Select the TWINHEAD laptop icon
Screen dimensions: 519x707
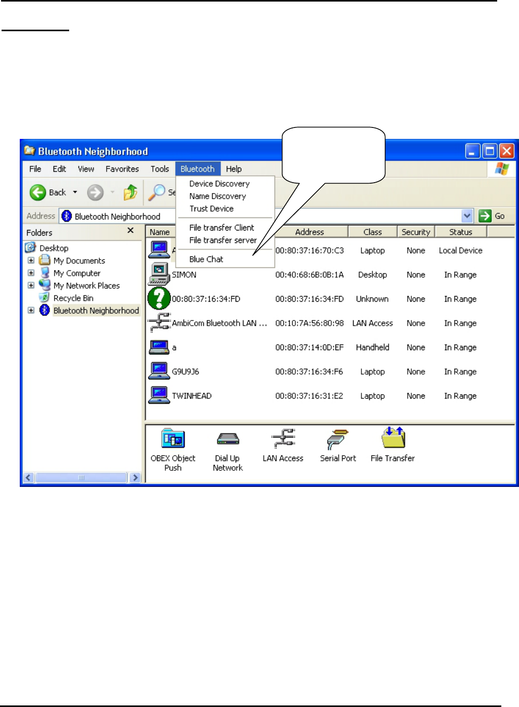159,395
